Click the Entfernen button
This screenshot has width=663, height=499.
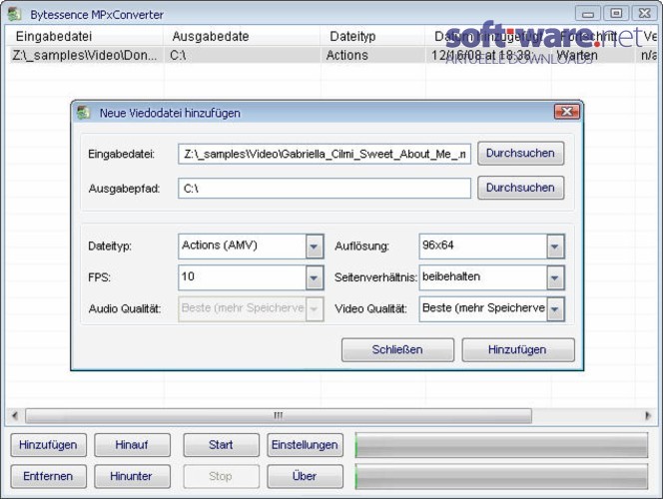48,476
